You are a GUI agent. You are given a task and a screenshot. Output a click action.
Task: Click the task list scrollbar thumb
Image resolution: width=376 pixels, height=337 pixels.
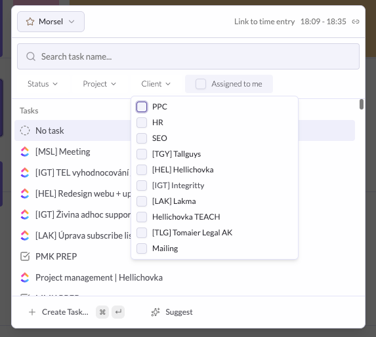pyautogui.click(x=362, y=104)
